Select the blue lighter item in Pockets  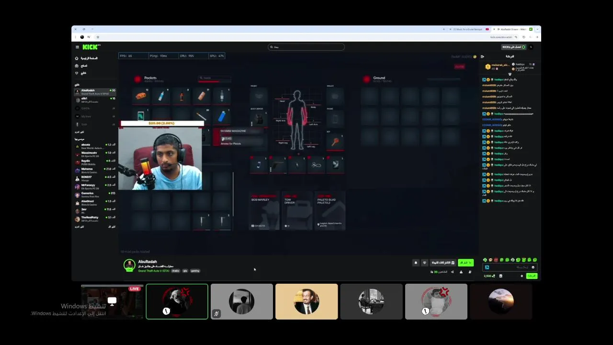click(x=221, y=116)
